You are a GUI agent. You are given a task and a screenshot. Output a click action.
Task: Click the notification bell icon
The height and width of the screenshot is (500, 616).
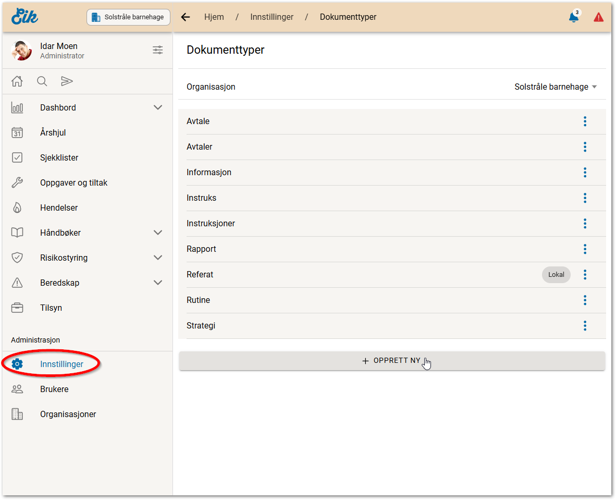click(573, 17)
